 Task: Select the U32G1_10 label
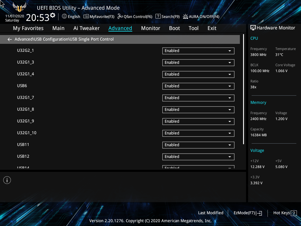27,133
